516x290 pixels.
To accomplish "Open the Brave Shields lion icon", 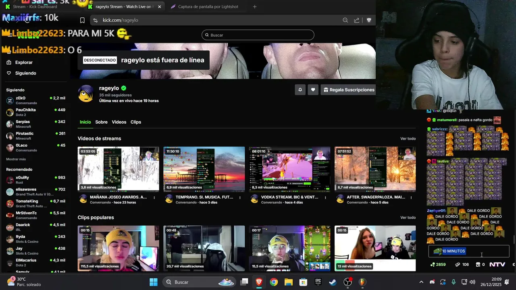I will 369,20.
